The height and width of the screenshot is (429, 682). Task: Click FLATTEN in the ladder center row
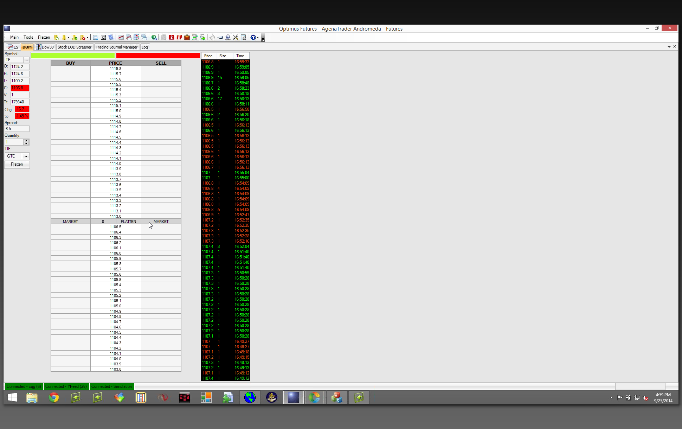pos(129,222)
